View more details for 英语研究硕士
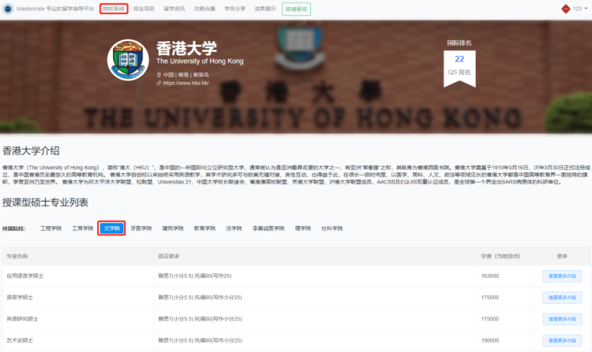The height and width of the screenshot is (352, 592). point(561,319)
